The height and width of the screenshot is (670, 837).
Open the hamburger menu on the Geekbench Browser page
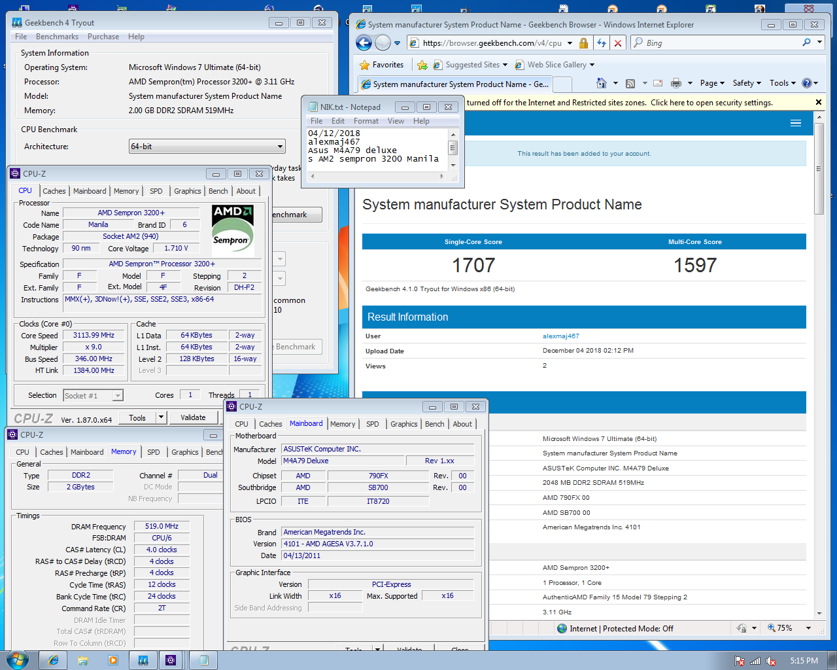pos(796,123)
